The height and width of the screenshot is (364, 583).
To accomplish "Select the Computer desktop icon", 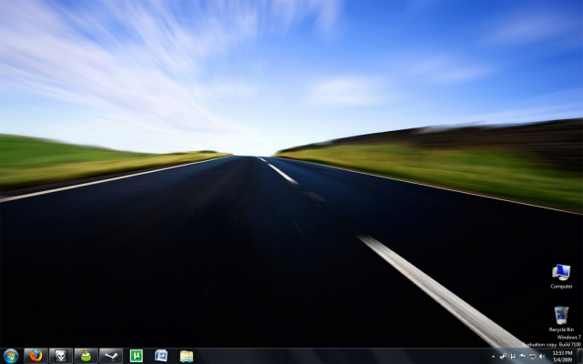I will pos(561,277).
